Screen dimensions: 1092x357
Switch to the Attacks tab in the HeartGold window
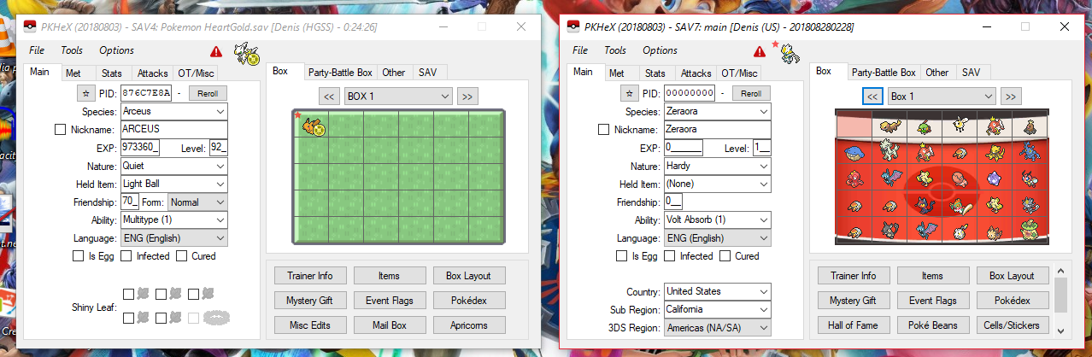pyautogui.click(x=153, y=73)
